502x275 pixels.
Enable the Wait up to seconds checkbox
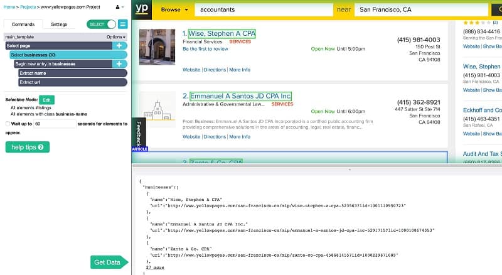[8, 124]
